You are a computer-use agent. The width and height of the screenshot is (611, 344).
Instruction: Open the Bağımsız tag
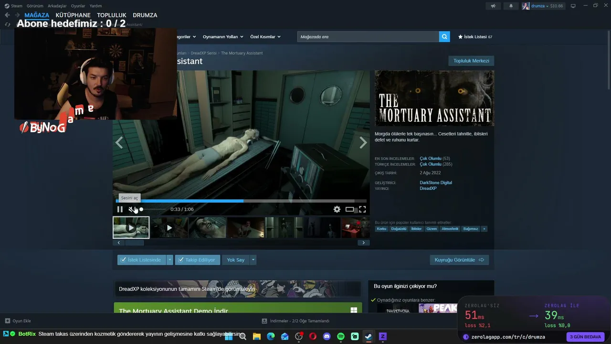tap(471, 229)
